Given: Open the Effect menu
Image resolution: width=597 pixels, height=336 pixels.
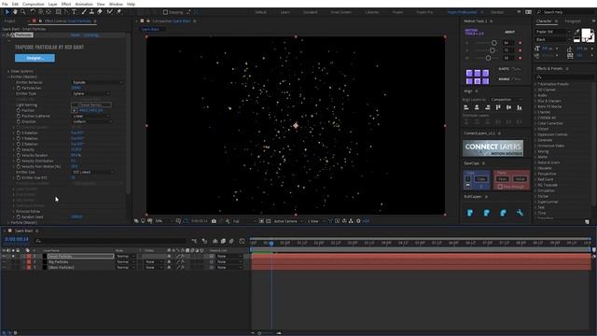Looking at the screenshot, I should tap(66, 4).
